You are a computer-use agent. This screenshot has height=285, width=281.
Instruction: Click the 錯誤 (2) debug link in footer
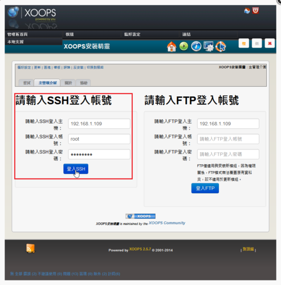30,274
